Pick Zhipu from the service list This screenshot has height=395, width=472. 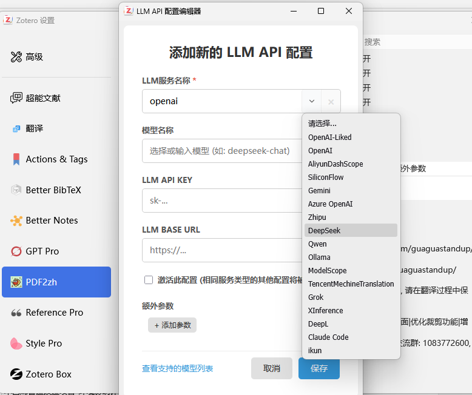pos(351,217)
